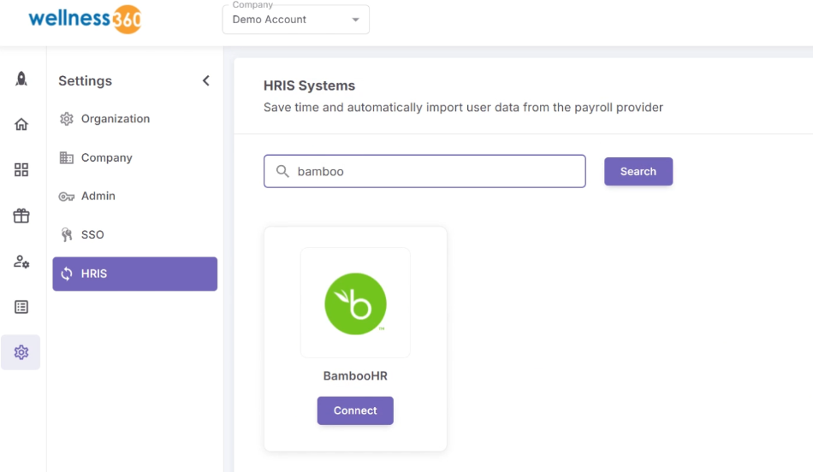The height and width of the screenshot is (472, 813).
Task: Open the user management icon
Action: pyautogui.click(x=21, y=261)
